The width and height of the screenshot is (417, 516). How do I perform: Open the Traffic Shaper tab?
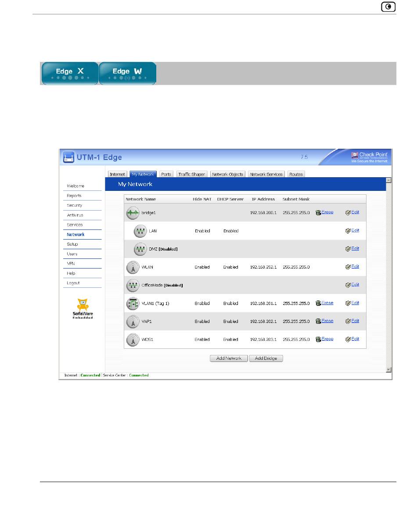pos(191,174)
